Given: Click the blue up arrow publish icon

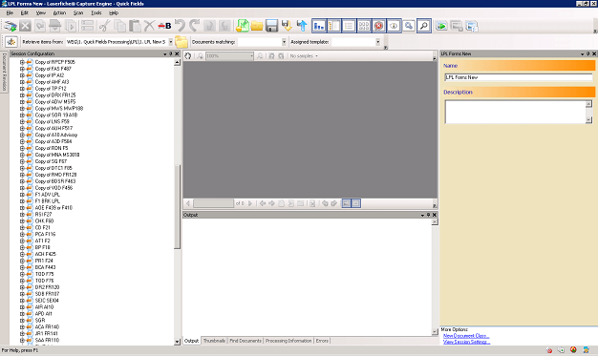Looking at the screenshot, I should pyautogui.click(x=302, y=26).
